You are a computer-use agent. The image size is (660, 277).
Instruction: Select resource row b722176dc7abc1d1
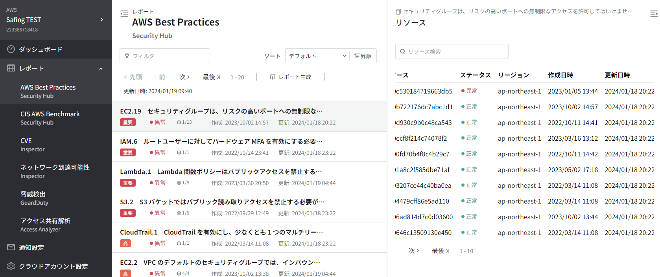click(525, 107)
